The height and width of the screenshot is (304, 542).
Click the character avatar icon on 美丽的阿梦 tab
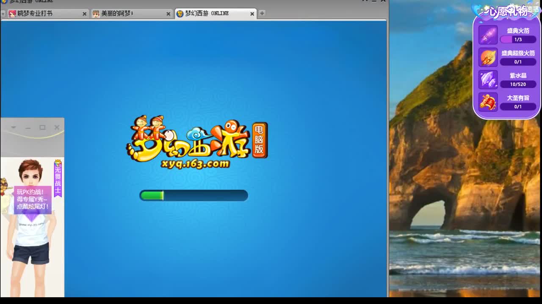[x=96, y=14]
